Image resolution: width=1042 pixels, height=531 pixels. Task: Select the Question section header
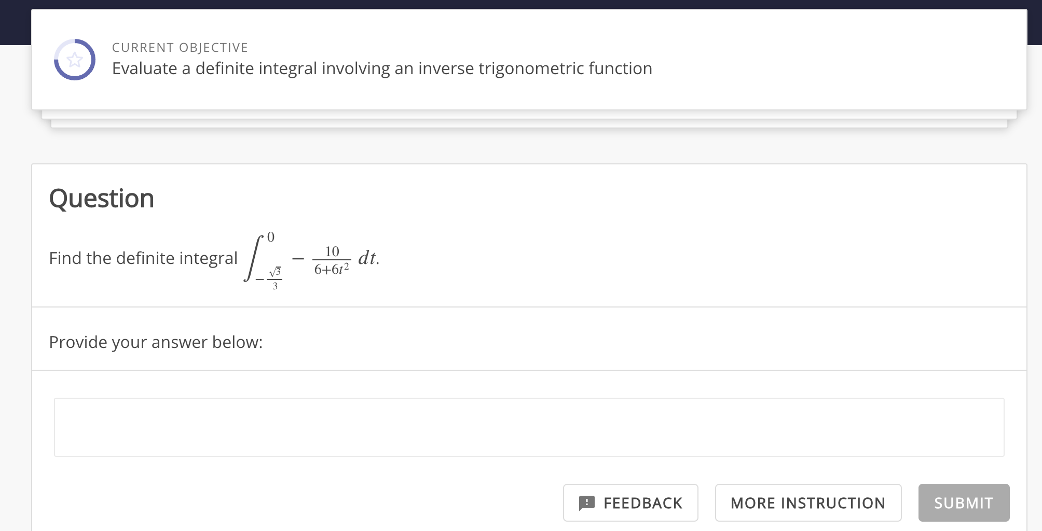coord(101,198)
